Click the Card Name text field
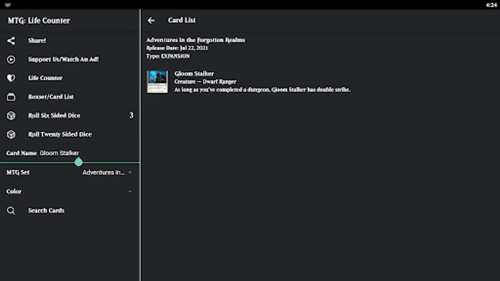500x281 pixels. (x=87, y=153)
